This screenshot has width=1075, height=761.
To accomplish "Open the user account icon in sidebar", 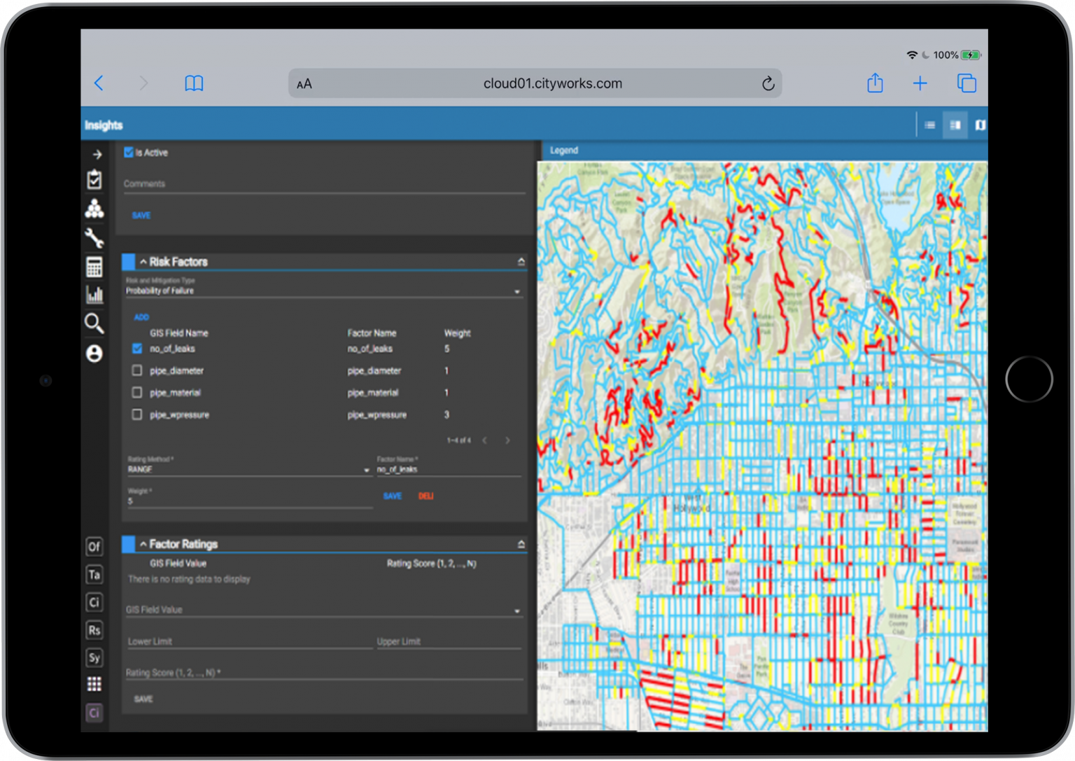I will (94, 354).
